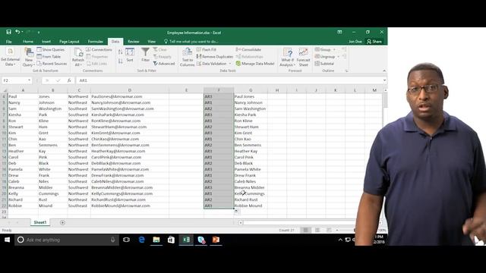
Task: Click the Sort A to Z icon
Action: click(120, 52)
